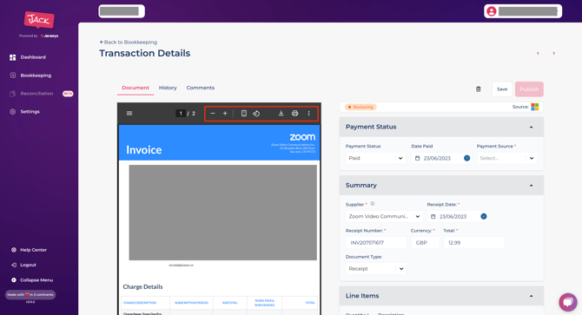Clear the Receipt Date value

point(484,216)
